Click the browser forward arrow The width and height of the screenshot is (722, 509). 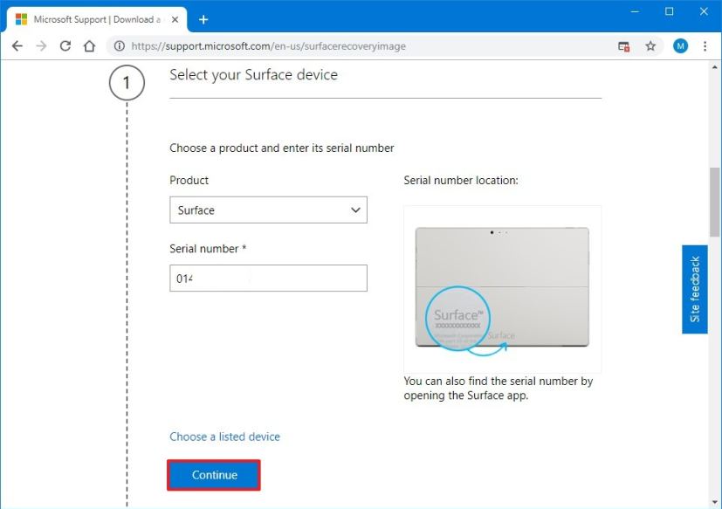pos(41,46)
